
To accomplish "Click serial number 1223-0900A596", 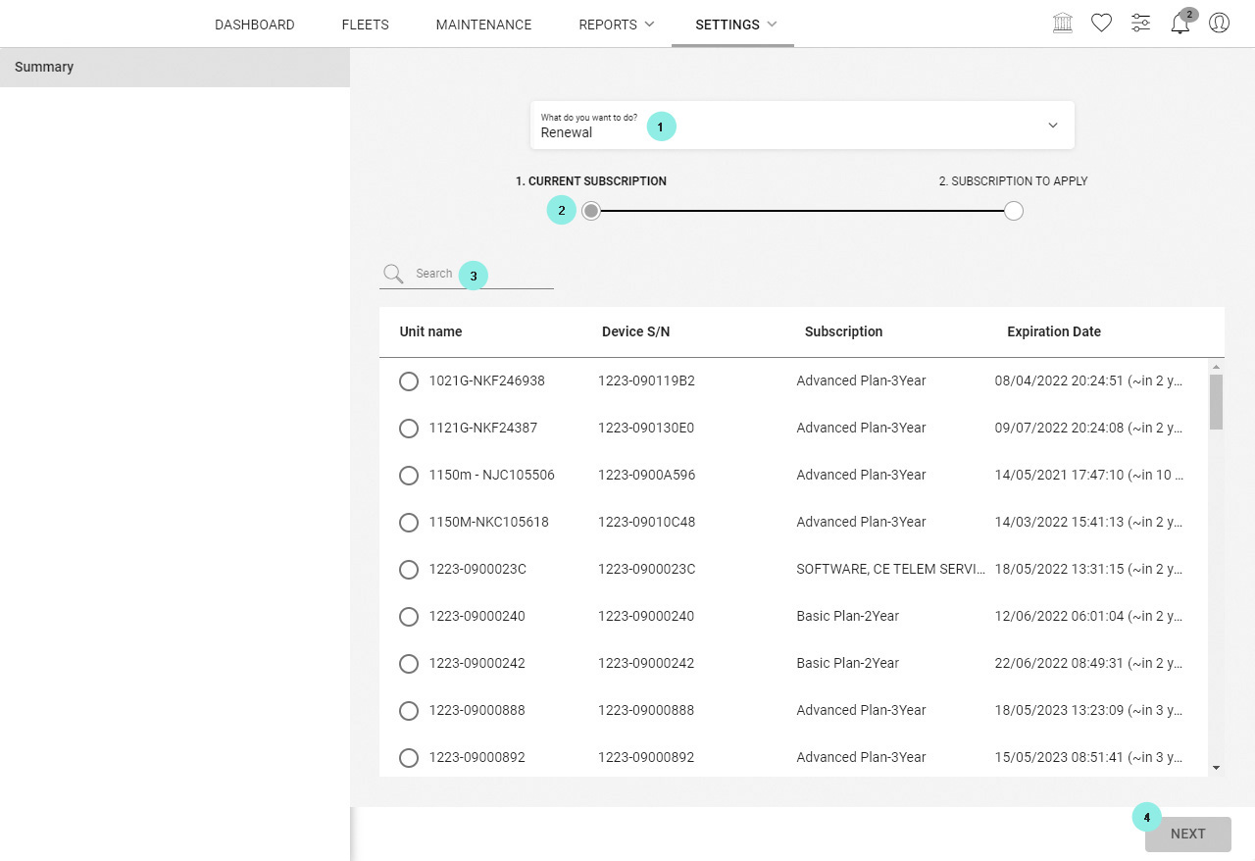I will [646, 475].
